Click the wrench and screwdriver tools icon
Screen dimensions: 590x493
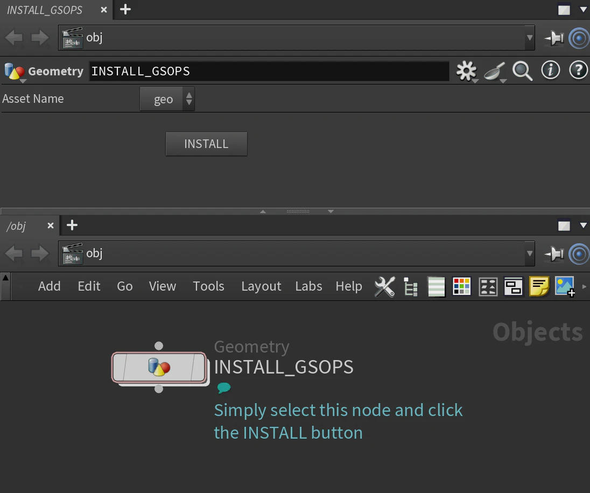coord(385,287)
